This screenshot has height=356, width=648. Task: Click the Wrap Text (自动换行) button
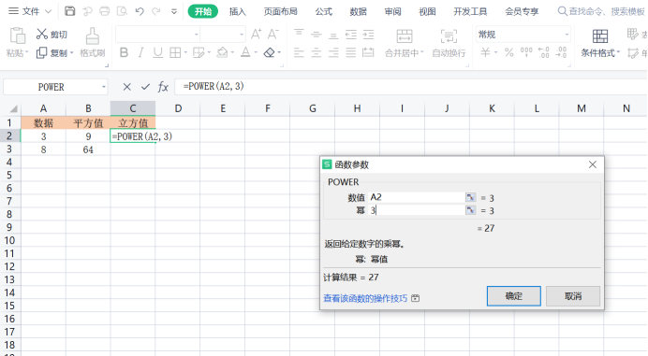point(449,43)
